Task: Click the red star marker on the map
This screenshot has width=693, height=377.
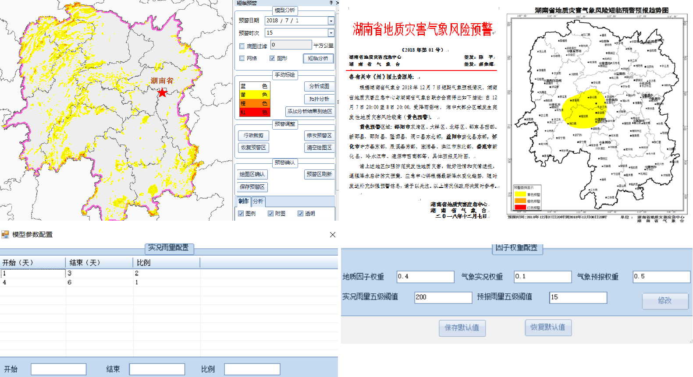Action: click(x=162, y=92)
